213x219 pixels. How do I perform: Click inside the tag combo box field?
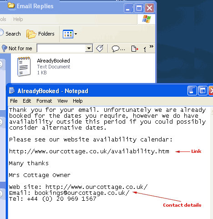point(61,48)
